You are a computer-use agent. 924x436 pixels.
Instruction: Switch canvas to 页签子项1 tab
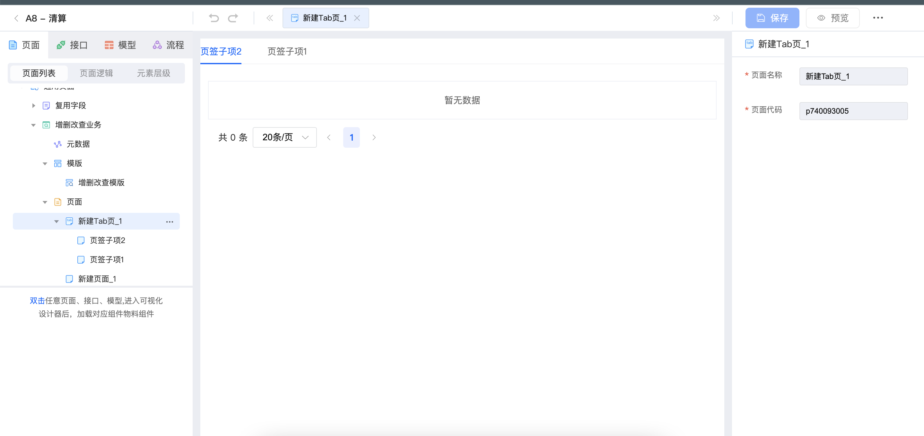click(287, 52)
